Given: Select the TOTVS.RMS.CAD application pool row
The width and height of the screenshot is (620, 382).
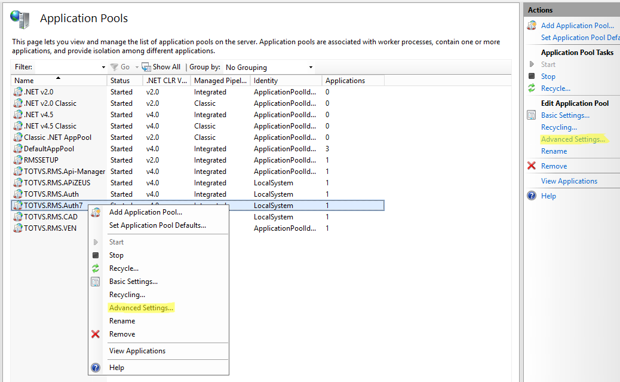Looking at the screenshot, I should (51, 217).
